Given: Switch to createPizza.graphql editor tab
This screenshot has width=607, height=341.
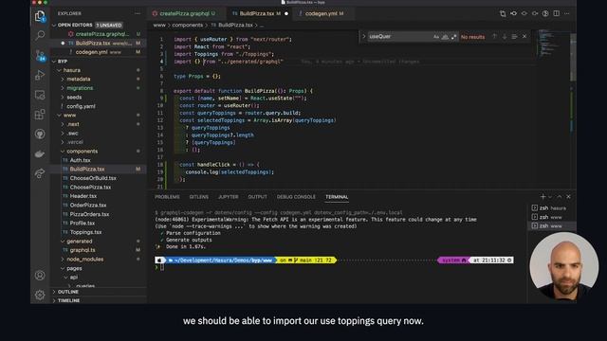Looking at the screenshot, I should [187, 13].
